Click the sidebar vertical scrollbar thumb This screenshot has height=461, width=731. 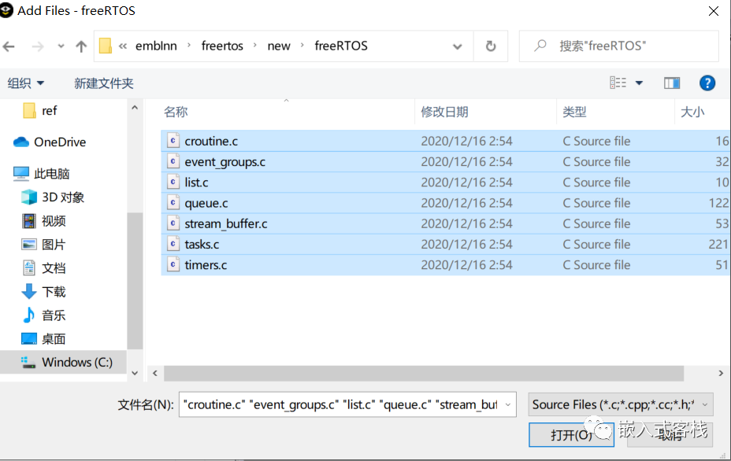coord(135,281)
